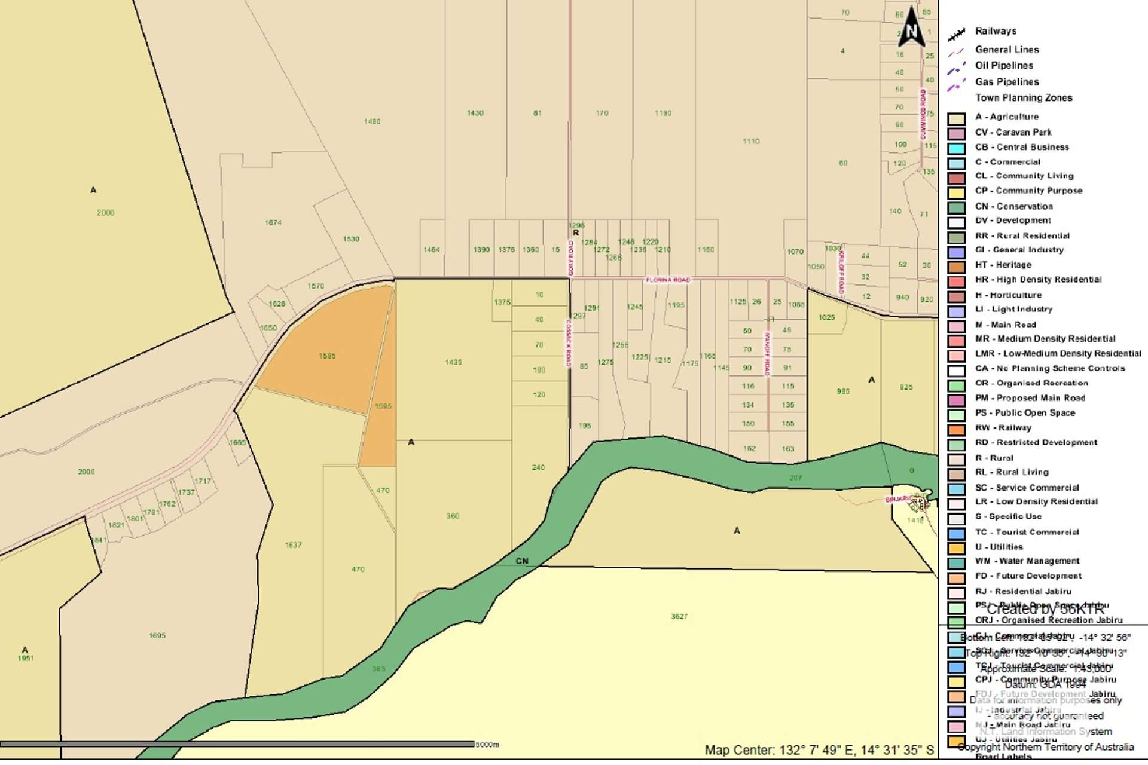
Task: Click the north arrow compass icon
Action: coord(911,27)
